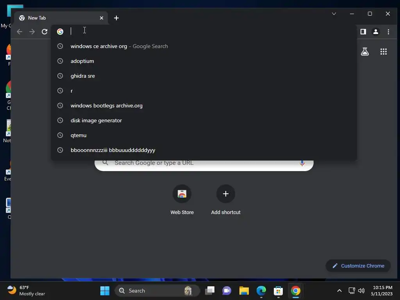Image resolution: width=400 pixels, height=300 pixels.
Task: Expand the system tray hidden icons chevron
Action: pos(339,291)
